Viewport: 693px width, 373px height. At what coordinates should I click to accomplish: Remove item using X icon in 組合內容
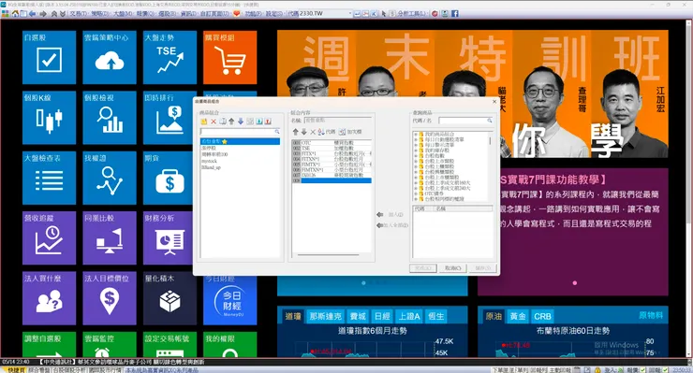pos(313,132)
